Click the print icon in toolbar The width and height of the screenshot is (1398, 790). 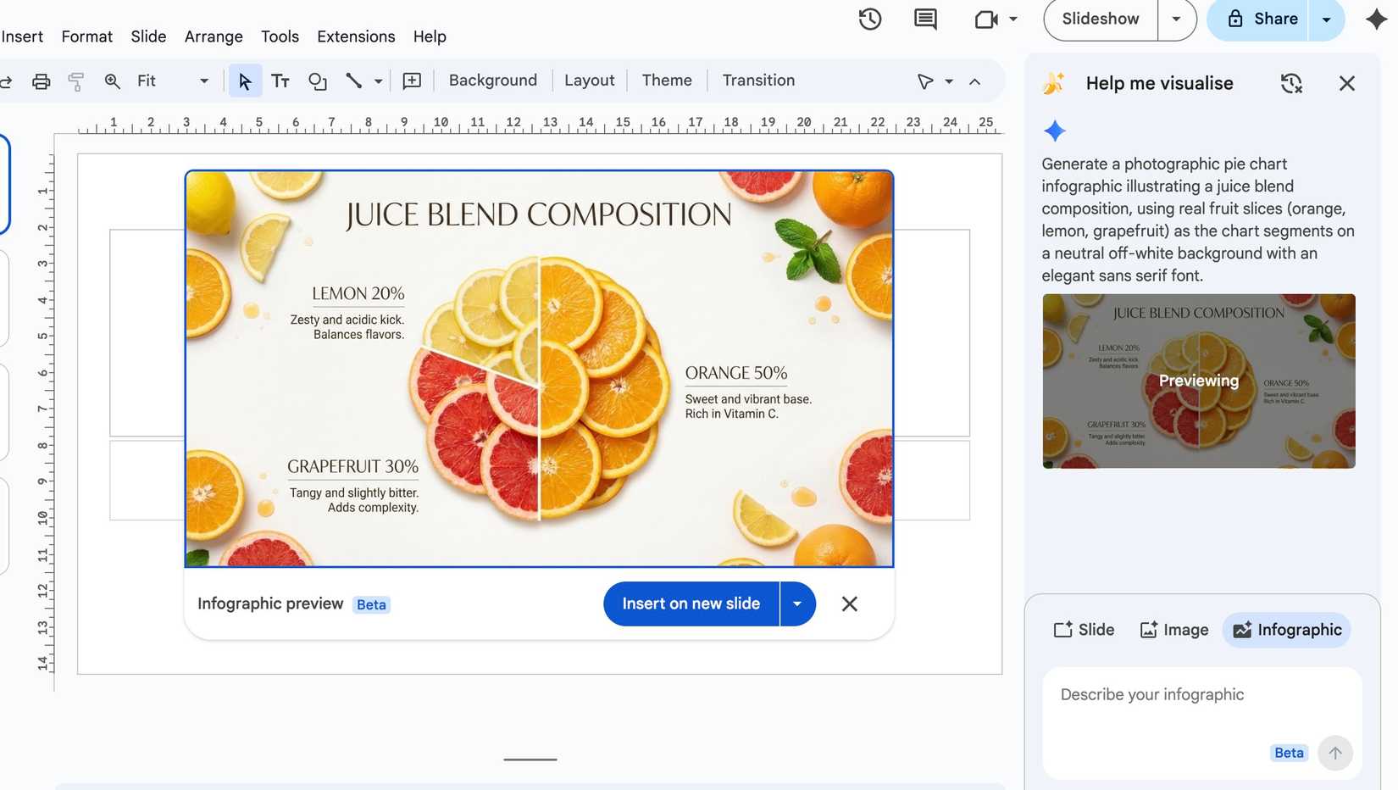tap(41, 81)
